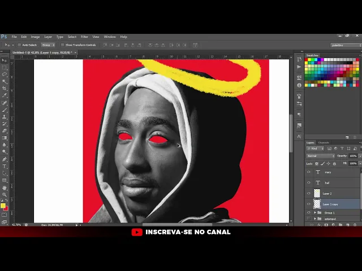The image size is (362, 271).
Task: Click Layer 1 copy thumbnail
Action: tap(317, 204)
